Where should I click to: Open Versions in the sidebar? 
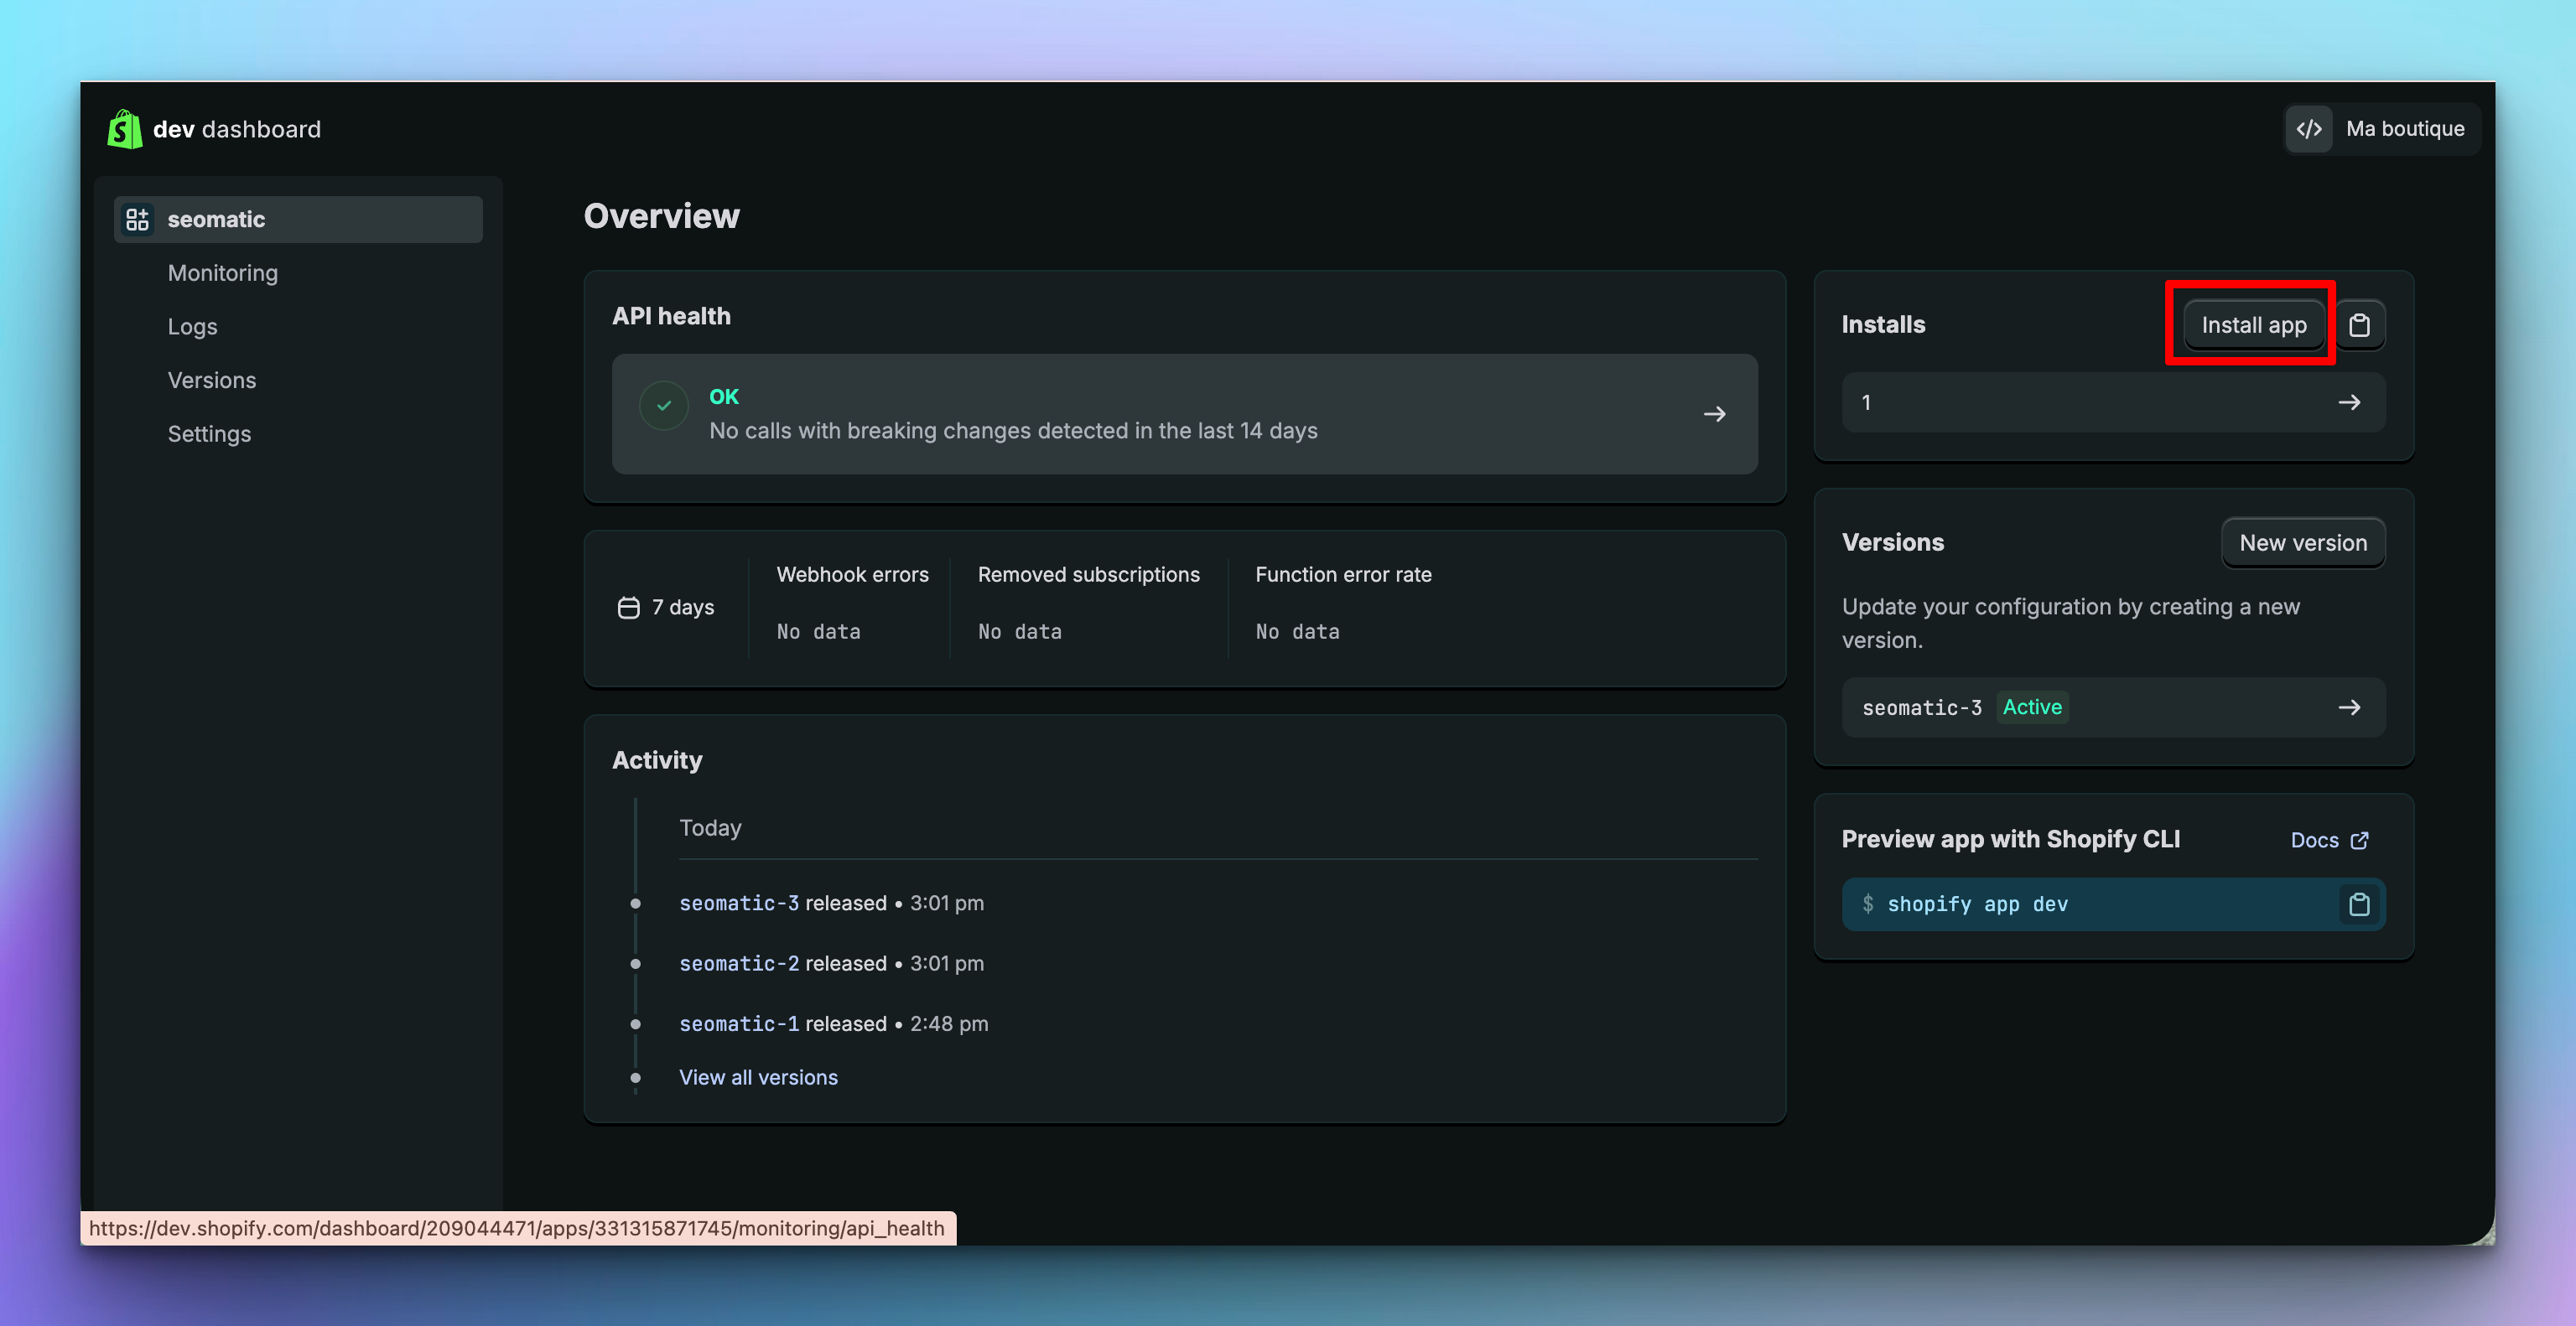click(x=212, y=380)
